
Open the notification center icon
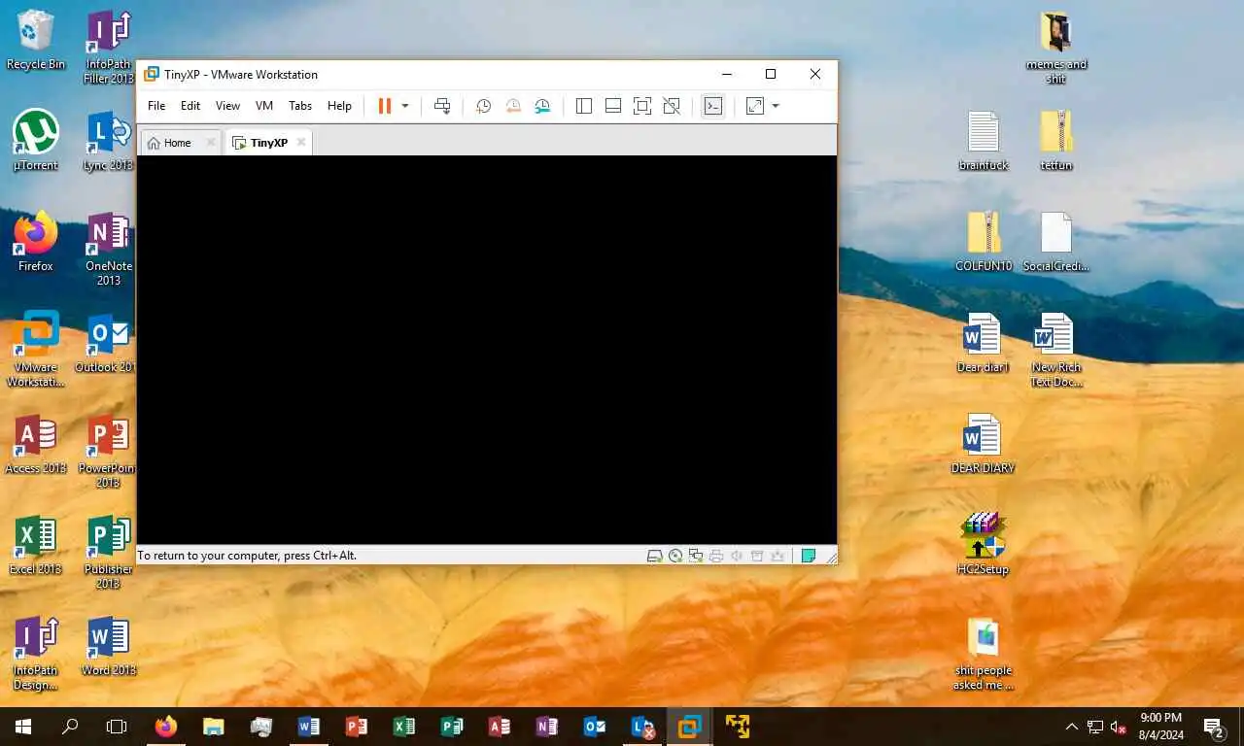pos(1214,727)
